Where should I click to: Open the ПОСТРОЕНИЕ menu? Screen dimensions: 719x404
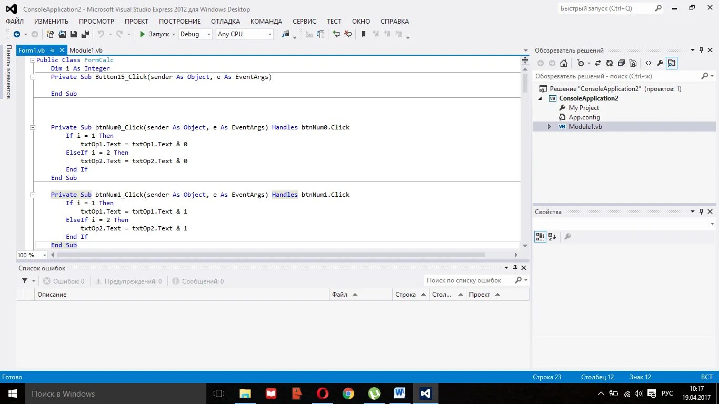(179, 22)
